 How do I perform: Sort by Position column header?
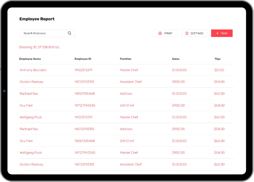(125, 59)
